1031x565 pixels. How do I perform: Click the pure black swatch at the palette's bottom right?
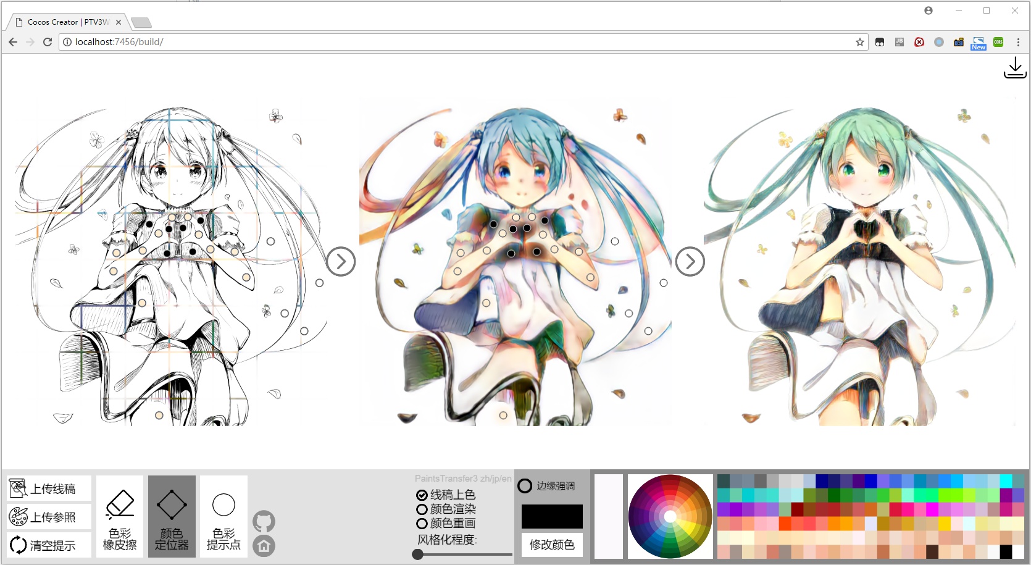1006,551
